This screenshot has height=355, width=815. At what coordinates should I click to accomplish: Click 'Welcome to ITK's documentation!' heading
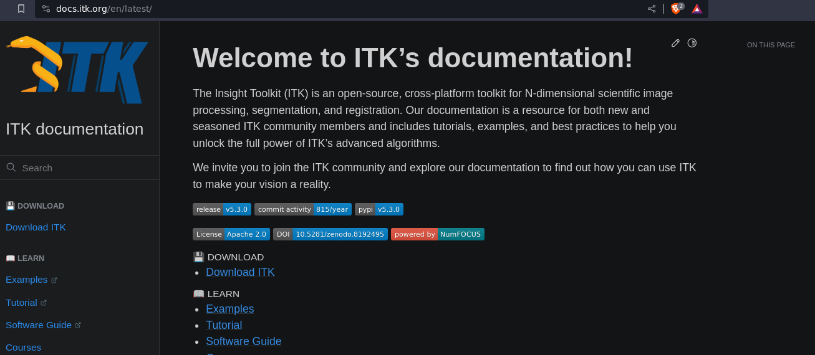pyautogui.click(x=413, y=58)
